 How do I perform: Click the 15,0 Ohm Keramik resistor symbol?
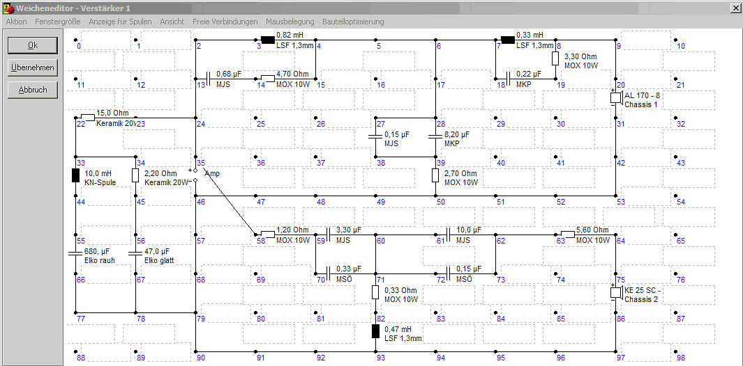tap(88, 117)
